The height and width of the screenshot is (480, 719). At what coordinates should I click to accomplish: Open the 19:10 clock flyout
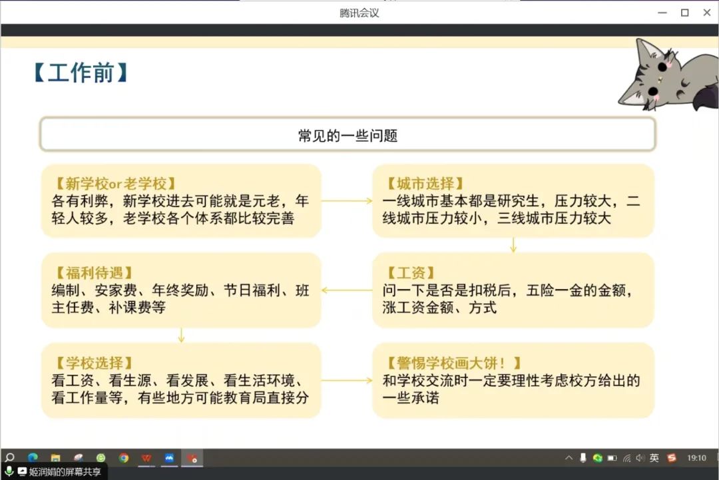[696, 458]
